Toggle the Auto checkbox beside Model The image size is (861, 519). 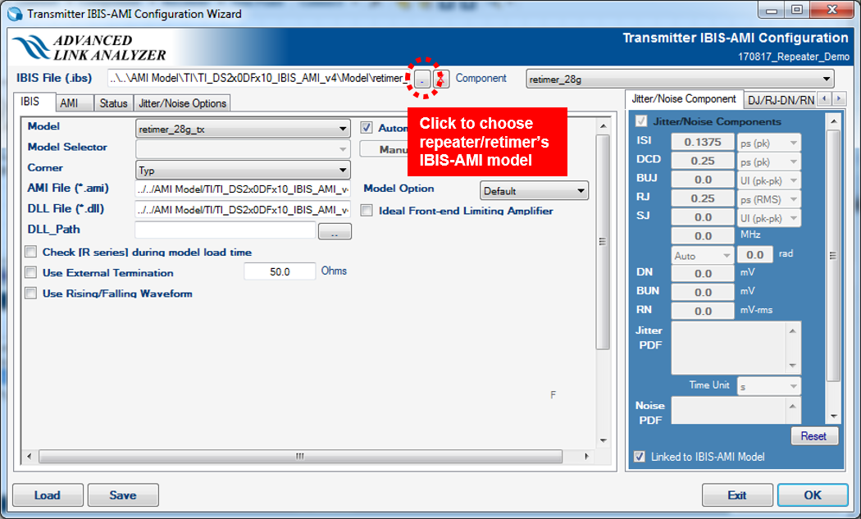[367, 128]
